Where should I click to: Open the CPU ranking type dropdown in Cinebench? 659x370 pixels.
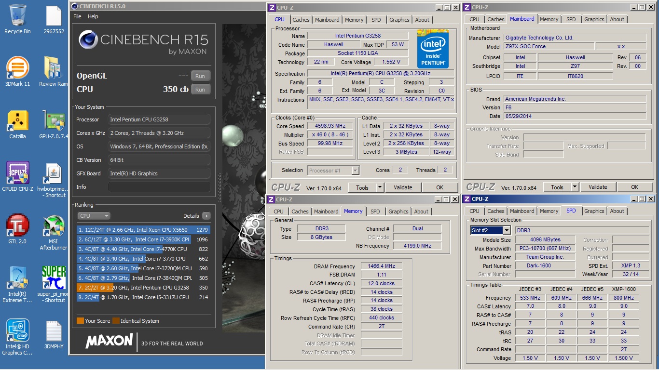coord(94,216)
